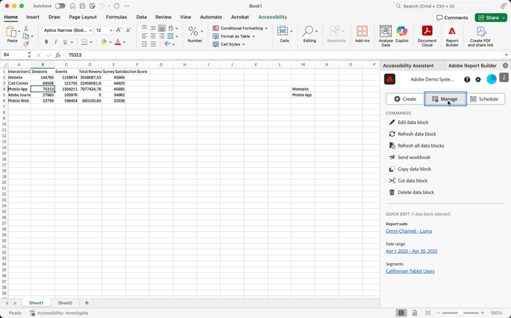
Task: Toggle Bold formatting
Action: tap(46, 42)
